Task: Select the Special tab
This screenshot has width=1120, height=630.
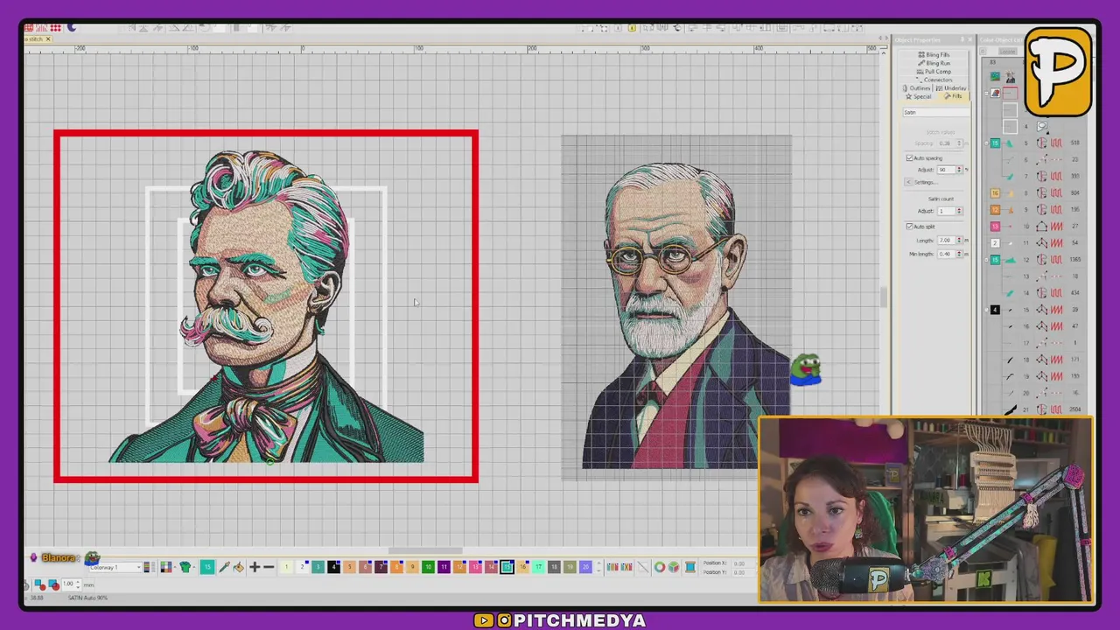Action: coord(919,96)
